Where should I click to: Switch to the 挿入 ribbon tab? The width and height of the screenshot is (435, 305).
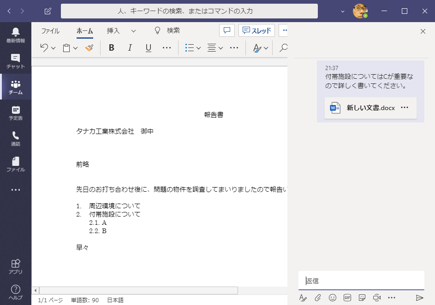pyautogui.click(x=113, y=31)
